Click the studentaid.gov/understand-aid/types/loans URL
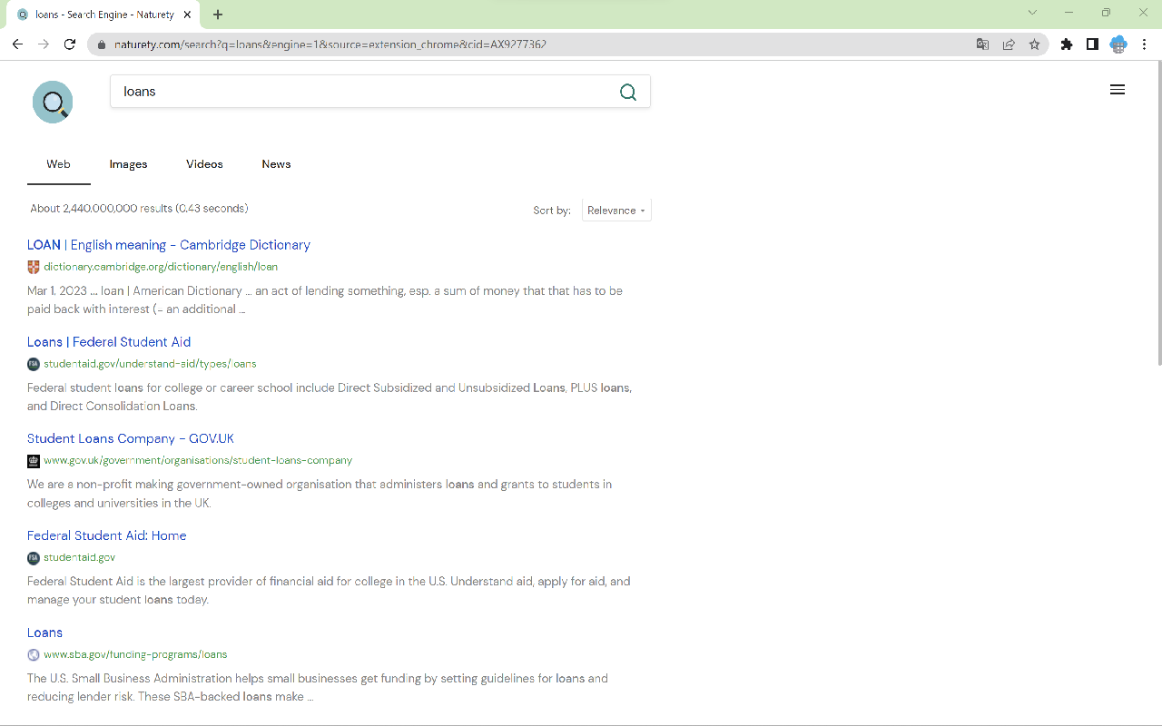The height and width of the screenshot is (726, 1162). point(150,364)
